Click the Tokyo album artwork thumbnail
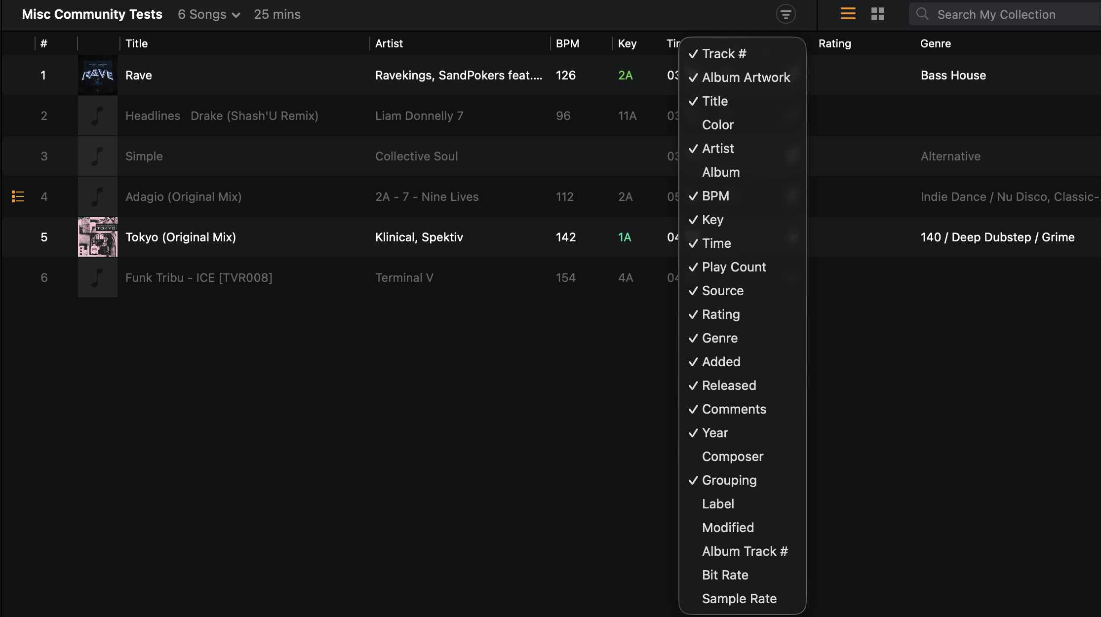The height and width of the screenshot is (617, 1101). (x=98, y=237)
